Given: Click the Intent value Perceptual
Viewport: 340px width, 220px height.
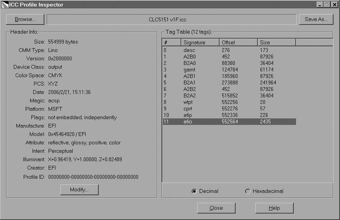Looking at the screenshot, I should [x=60, y=151].
